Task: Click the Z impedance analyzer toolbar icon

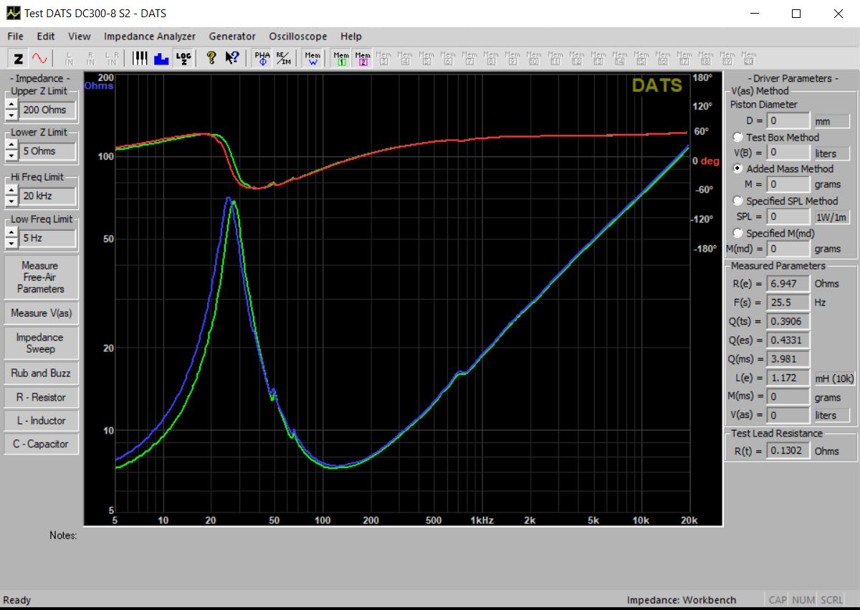Action: tap(19, 58)
